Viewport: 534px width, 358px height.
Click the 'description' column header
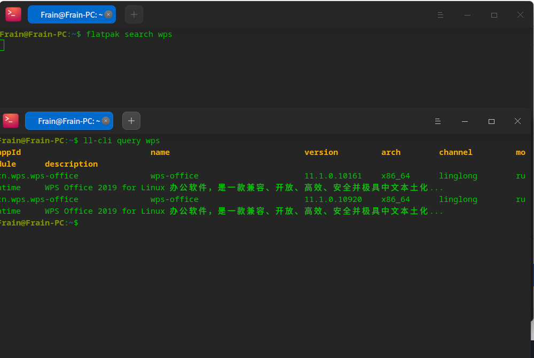coord(71,164)
